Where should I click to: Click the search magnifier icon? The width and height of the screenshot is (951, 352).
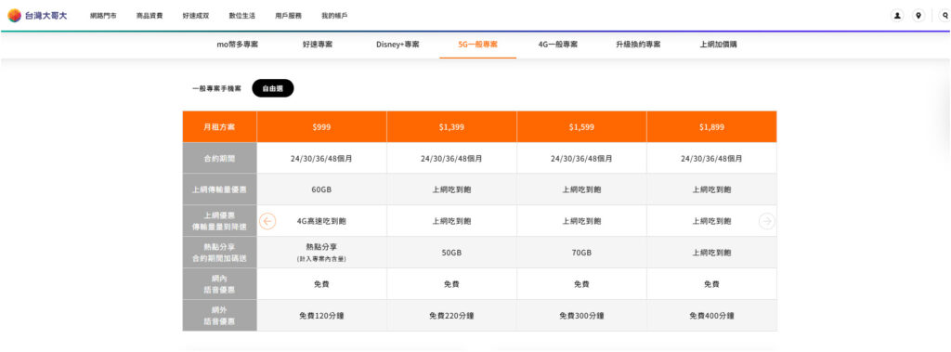[944, 16]
